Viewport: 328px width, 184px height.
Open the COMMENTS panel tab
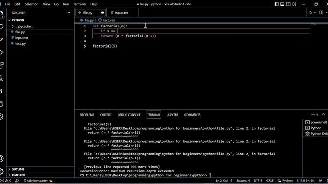(x=193, y=114)
